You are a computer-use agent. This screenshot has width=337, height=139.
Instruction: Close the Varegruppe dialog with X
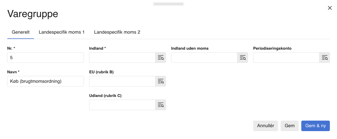click(330, 8)
